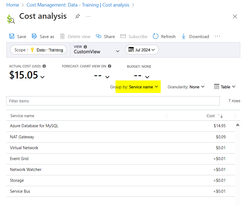The width and height of the screenshot is (243, 206).
Task: Open the Table chart type dropdown
Action: 225,87
